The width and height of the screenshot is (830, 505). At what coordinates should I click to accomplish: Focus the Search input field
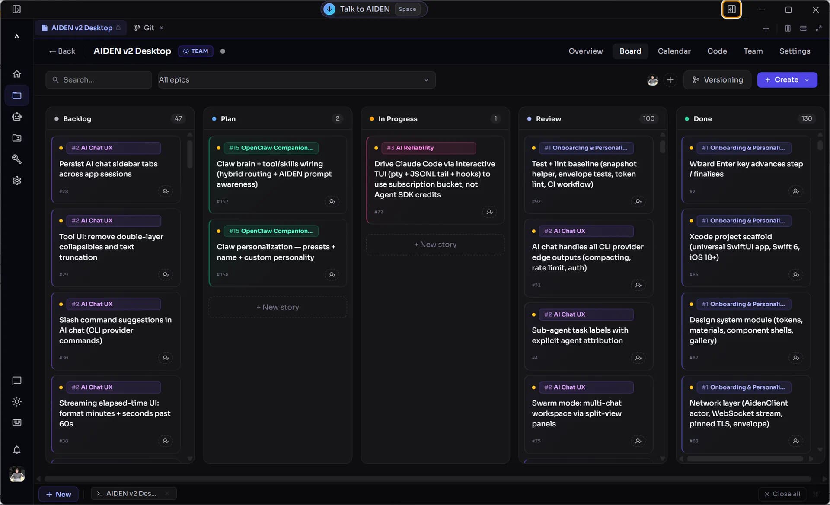[x=99, y=80]
